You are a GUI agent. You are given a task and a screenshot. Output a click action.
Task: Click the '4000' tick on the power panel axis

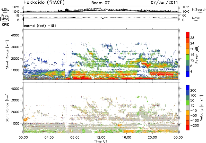pos(15,35)
